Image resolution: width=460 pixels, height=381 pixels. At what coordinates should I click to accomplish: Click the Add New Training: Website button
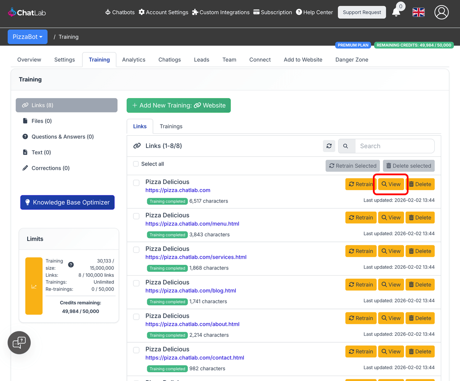(178, 105)
